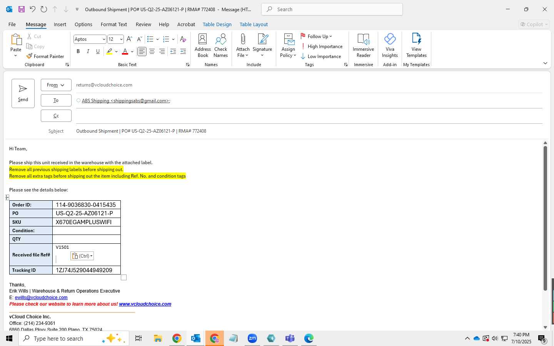Activate the Format Painter
554x346 pixels.
(x=45, y=56)
